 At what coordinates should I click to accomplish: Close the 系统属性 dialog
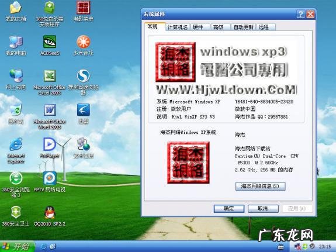pos(310,14)
